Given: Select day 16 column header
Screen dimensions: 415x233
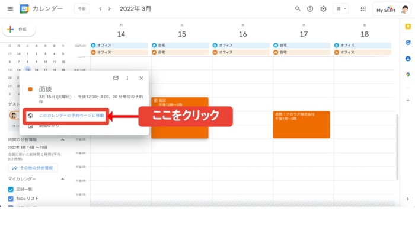Looking at the screenshot, I should click(x=242, y=34).
